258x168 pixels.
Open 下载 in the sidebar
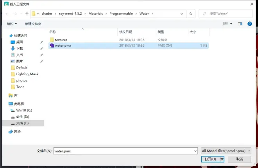[x=20, y=48]
